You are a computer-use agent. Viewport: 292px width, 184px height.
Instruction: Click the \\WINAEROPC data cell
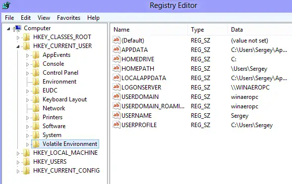250,88
